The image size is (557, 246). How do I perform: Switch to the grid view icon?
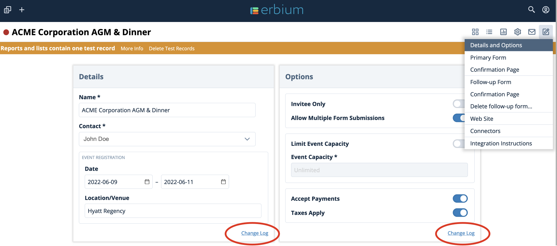tap(475, 32)
